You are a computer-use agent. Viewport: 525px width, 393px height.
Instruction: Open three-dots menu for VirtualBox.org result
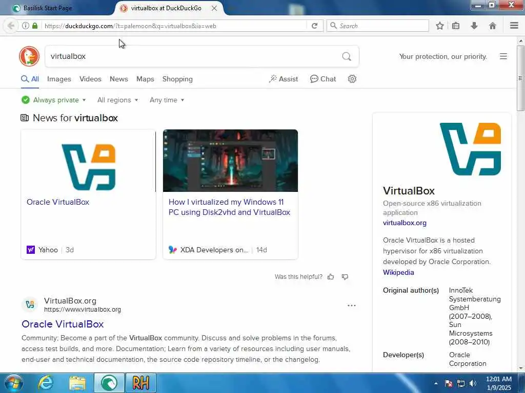(x=352, y=305)
